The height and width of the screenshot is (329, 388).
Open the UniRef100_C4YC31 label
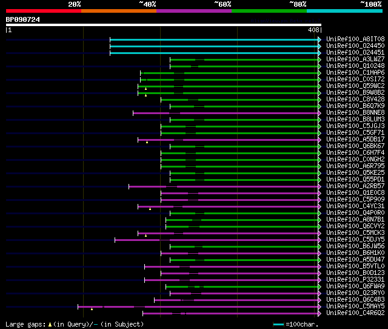point(355,206)
